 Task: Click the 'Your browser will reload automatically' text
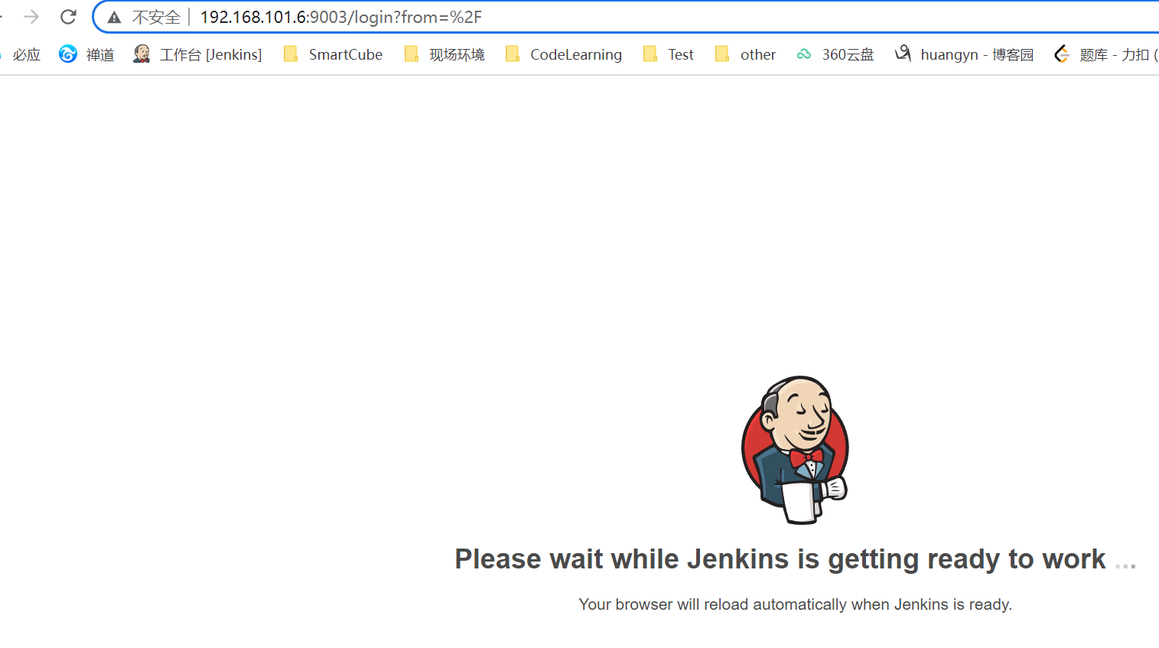(x=796, y=604)
